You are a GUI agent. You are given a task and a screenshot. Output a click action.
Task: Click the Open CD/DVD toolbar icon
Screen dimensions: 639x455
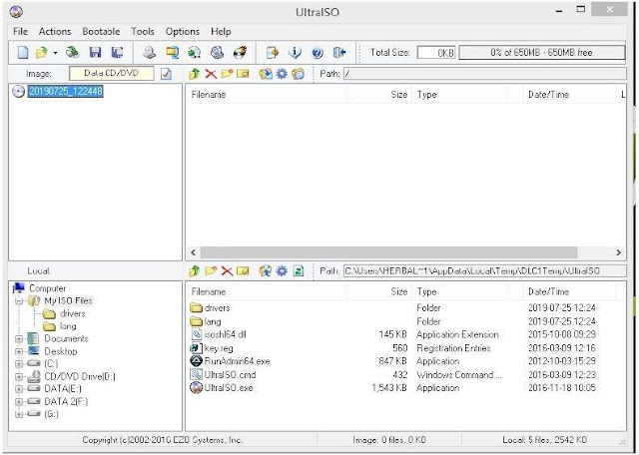tap(73, 52)
